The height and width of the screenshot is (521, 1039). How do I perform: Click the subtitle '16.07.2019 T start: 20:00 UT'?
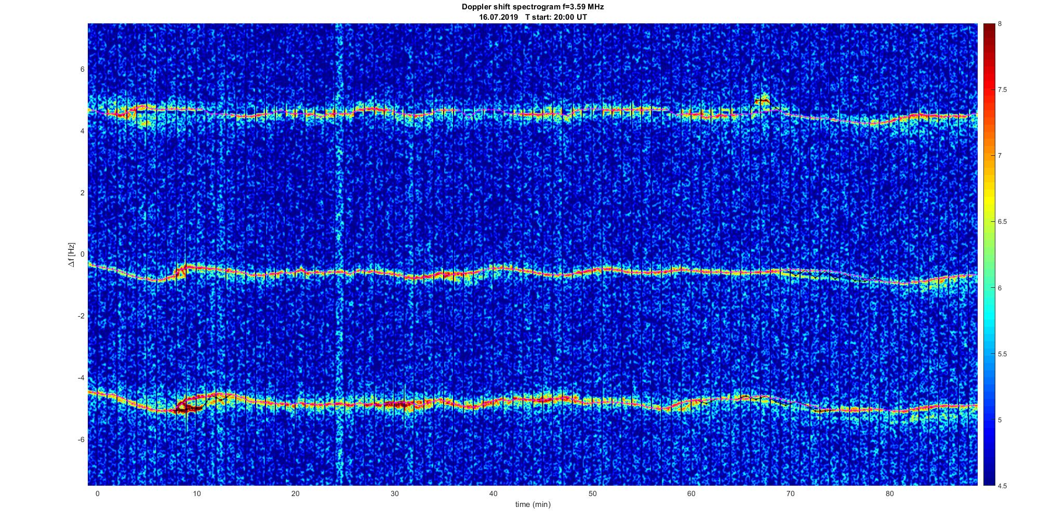pos(532,17)
